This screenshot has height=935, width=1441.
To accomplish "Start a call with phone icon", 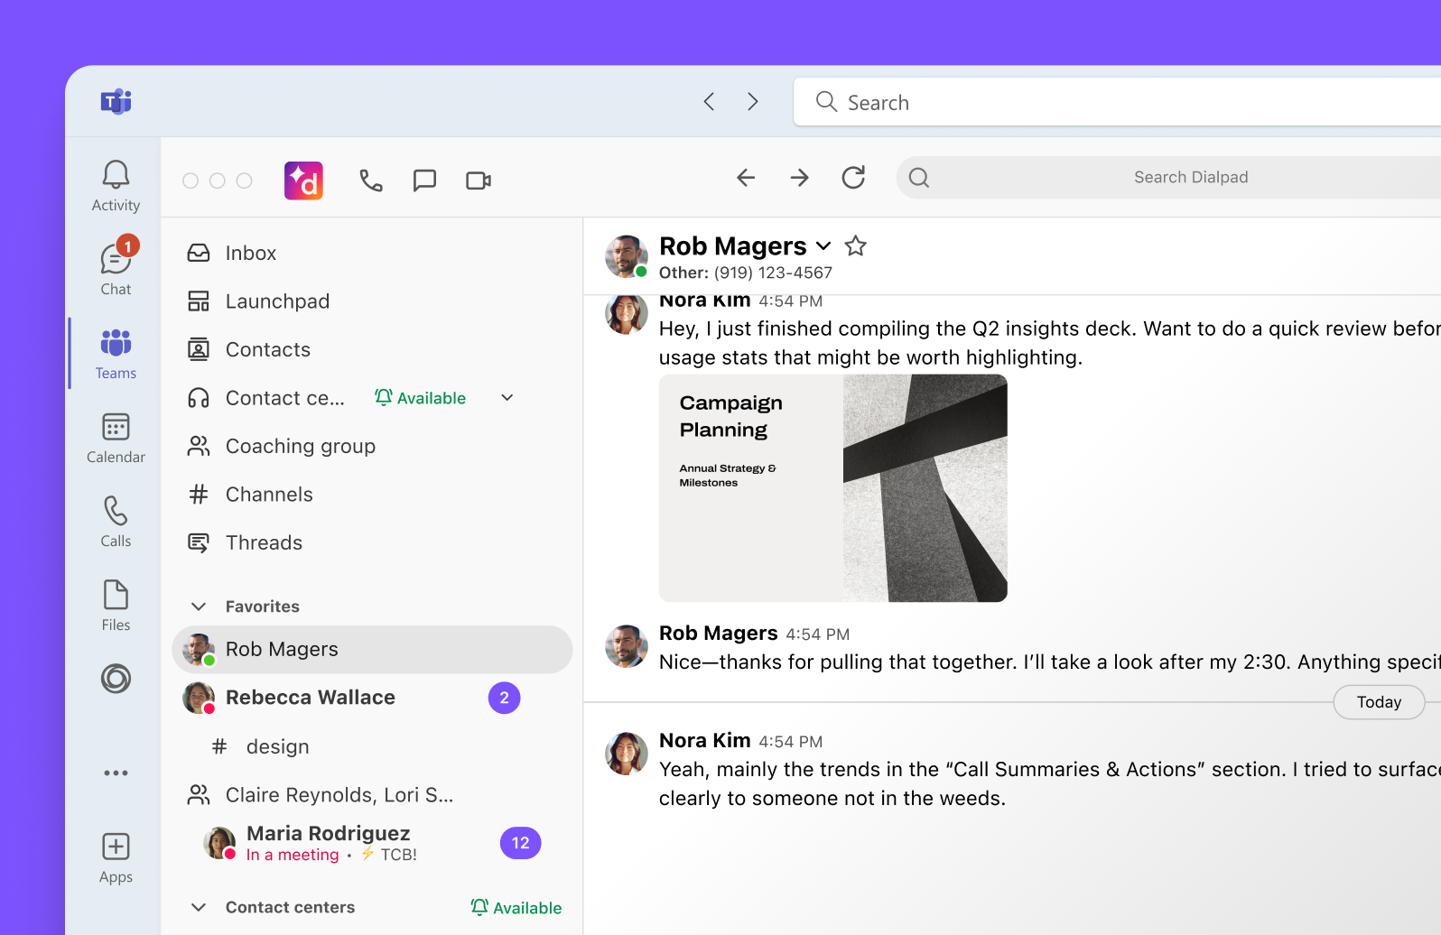I will tap(371, 181).
